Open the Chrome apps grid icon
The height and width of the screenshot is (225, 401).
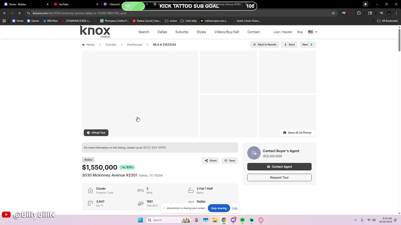(4, 21)
